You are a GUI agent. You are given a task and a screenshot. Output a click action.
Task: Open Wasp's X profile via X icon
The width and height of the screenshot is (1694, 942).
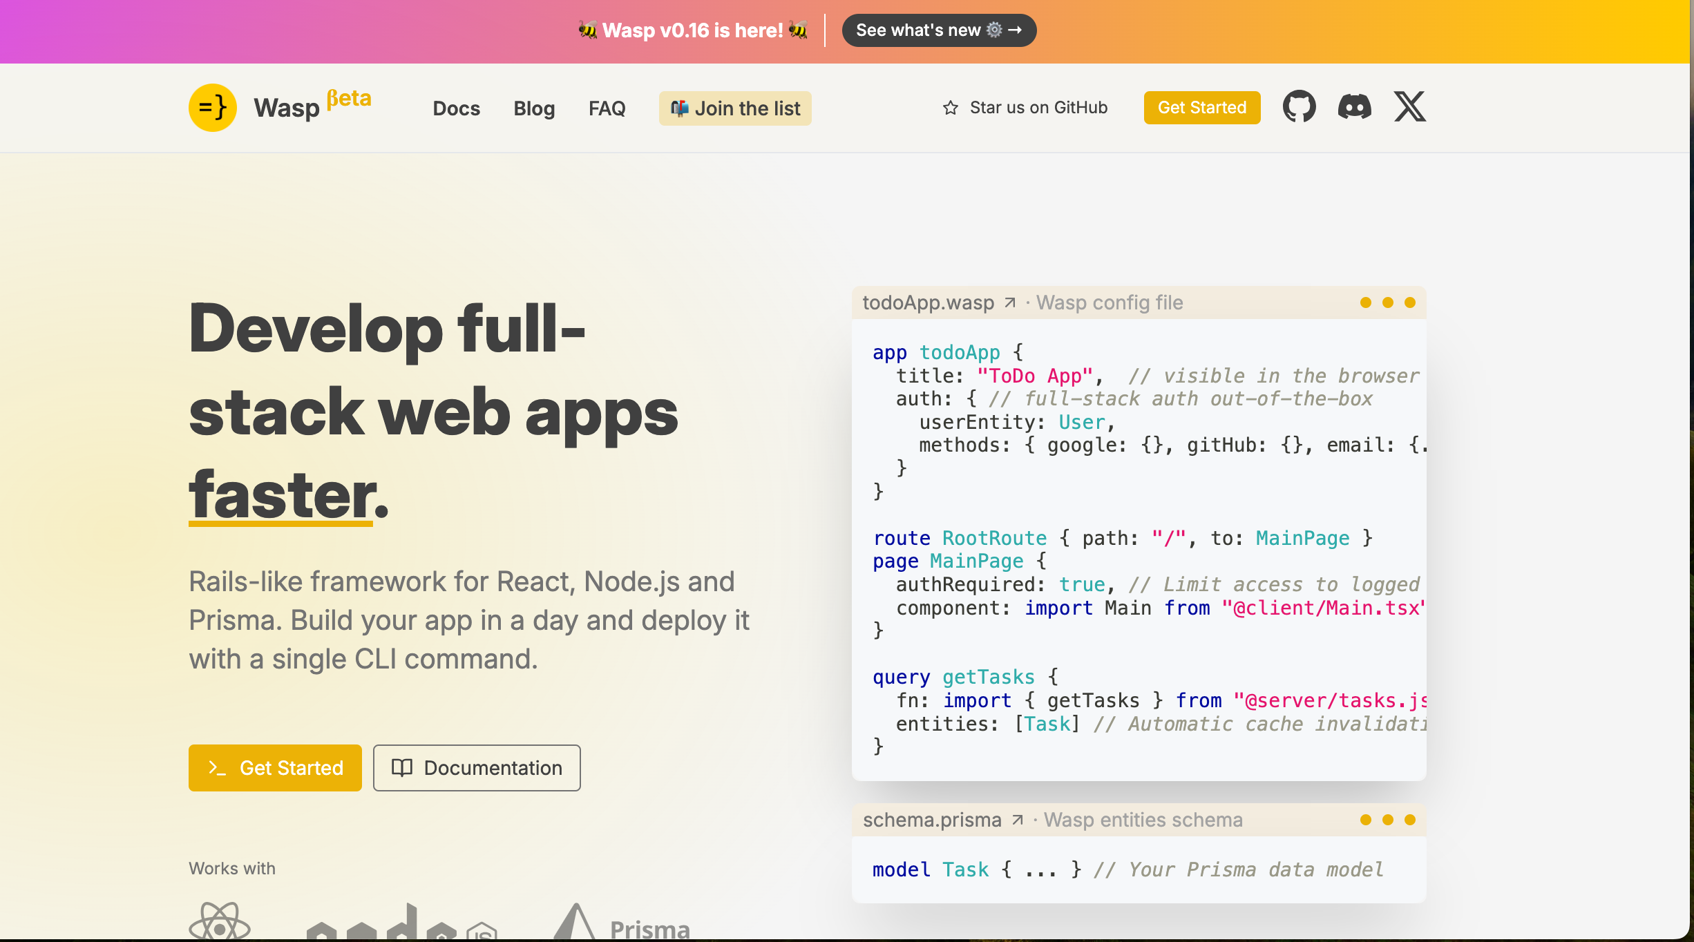click(x=1409, y=107)
